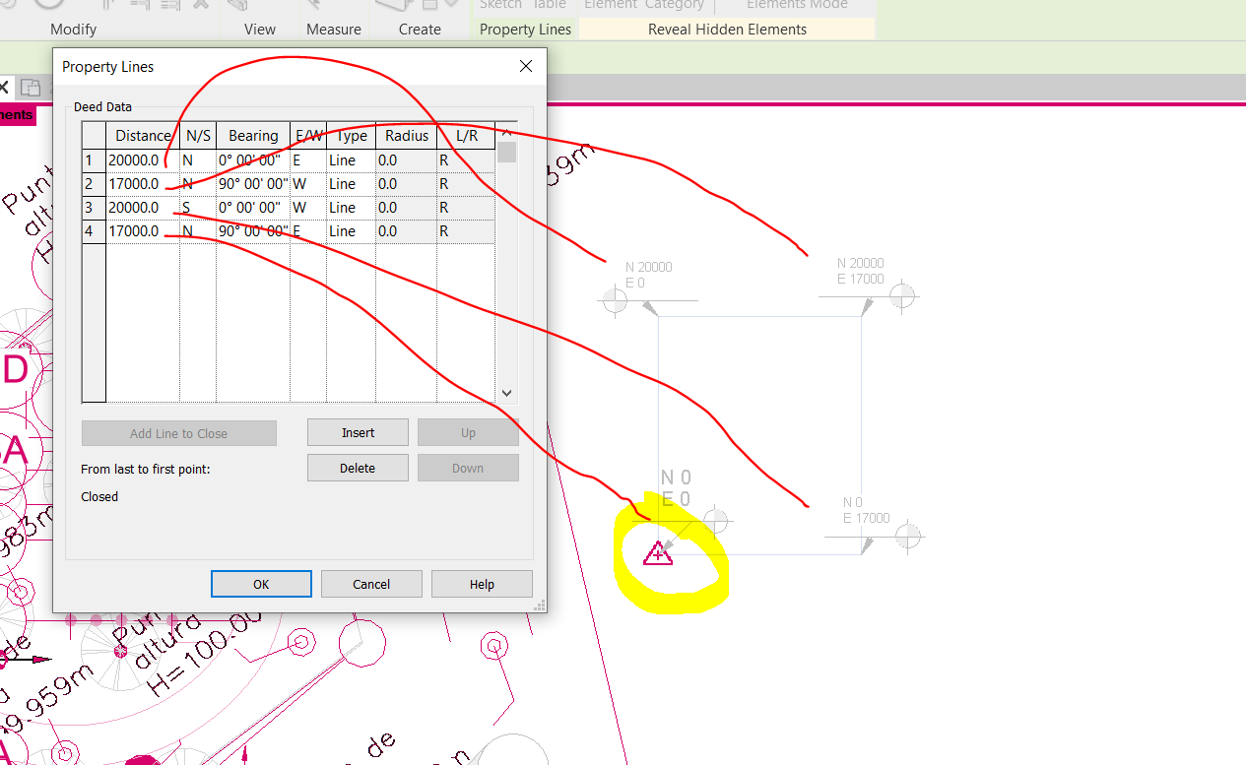Click the paste clipboard icon below the ribbon
Screen dimensions: 1246x765
point(31,87)
